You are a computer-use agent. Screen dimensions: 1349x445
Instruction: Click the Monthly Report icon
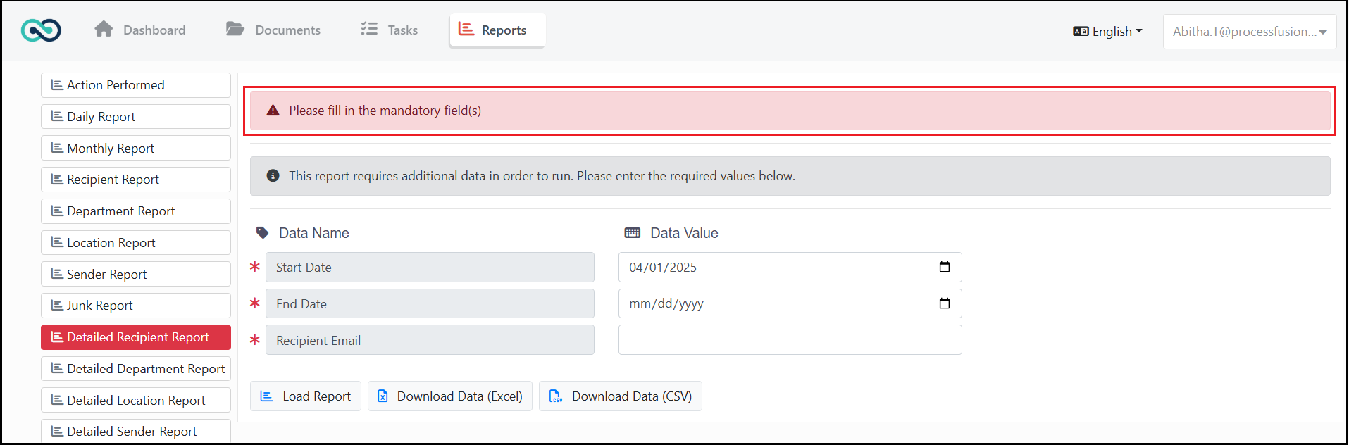pos(57,148)
